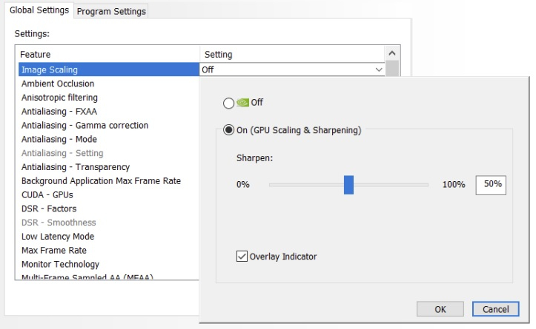Open the Image Scaling setting dropdown

[379, 69]
